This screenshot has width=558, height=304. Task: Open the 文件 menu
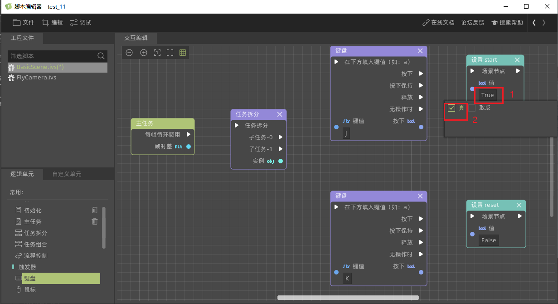pyautogui.click(x=24, y=23)
